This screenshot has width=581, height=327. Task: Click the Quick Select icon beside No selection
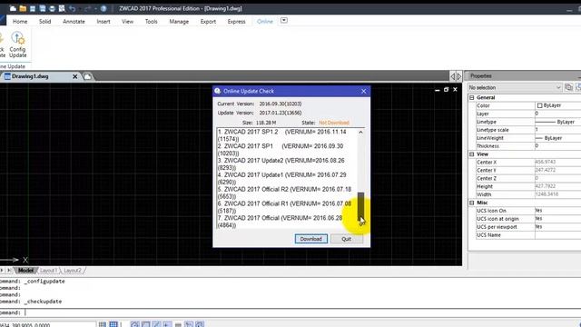[x=568, y=87]
